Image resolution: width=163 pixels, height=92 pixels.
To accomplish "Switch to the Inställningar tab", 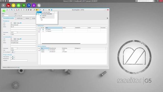I will point(20,18).
